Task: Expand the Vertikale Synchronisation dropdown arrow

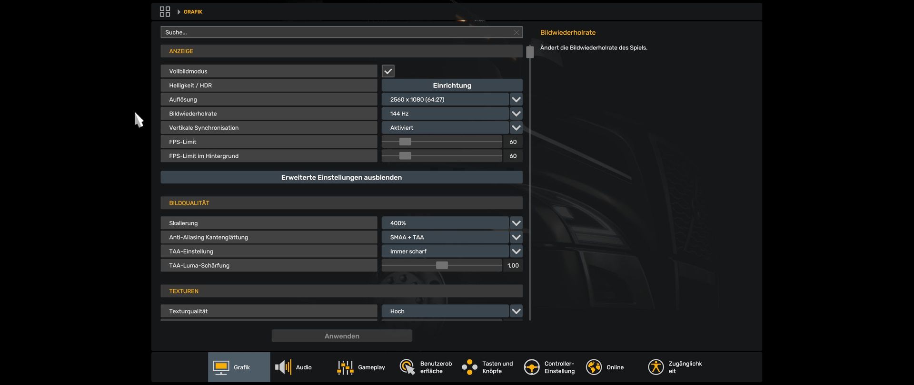Action: coord(516,128)
